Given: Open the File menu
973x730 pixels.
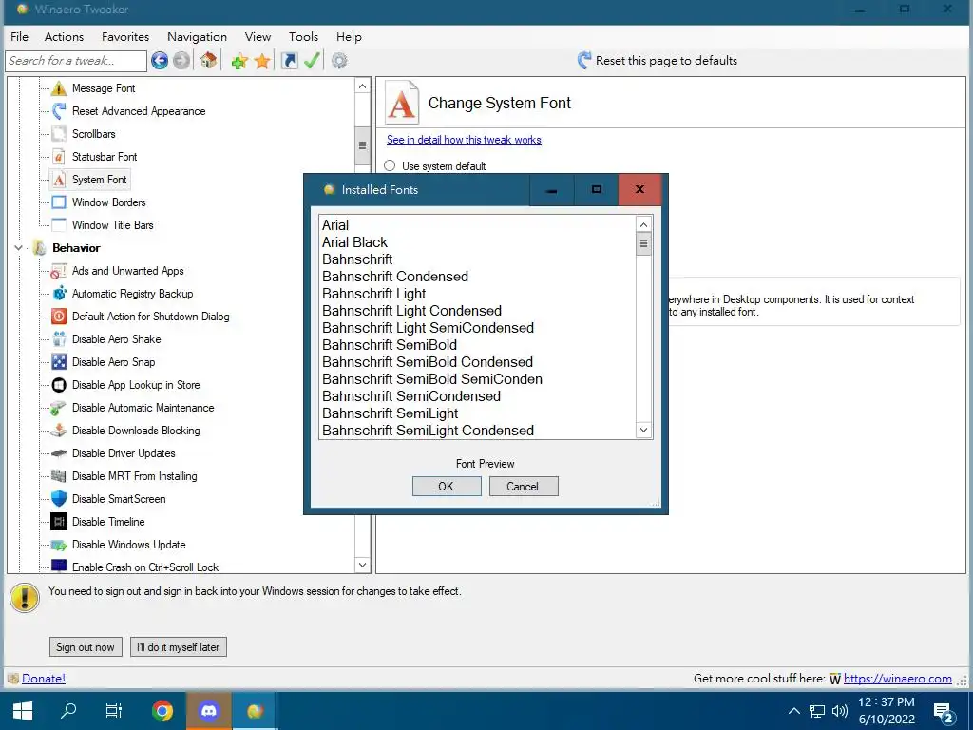Looking at the screenshot, I should (19, 37).
